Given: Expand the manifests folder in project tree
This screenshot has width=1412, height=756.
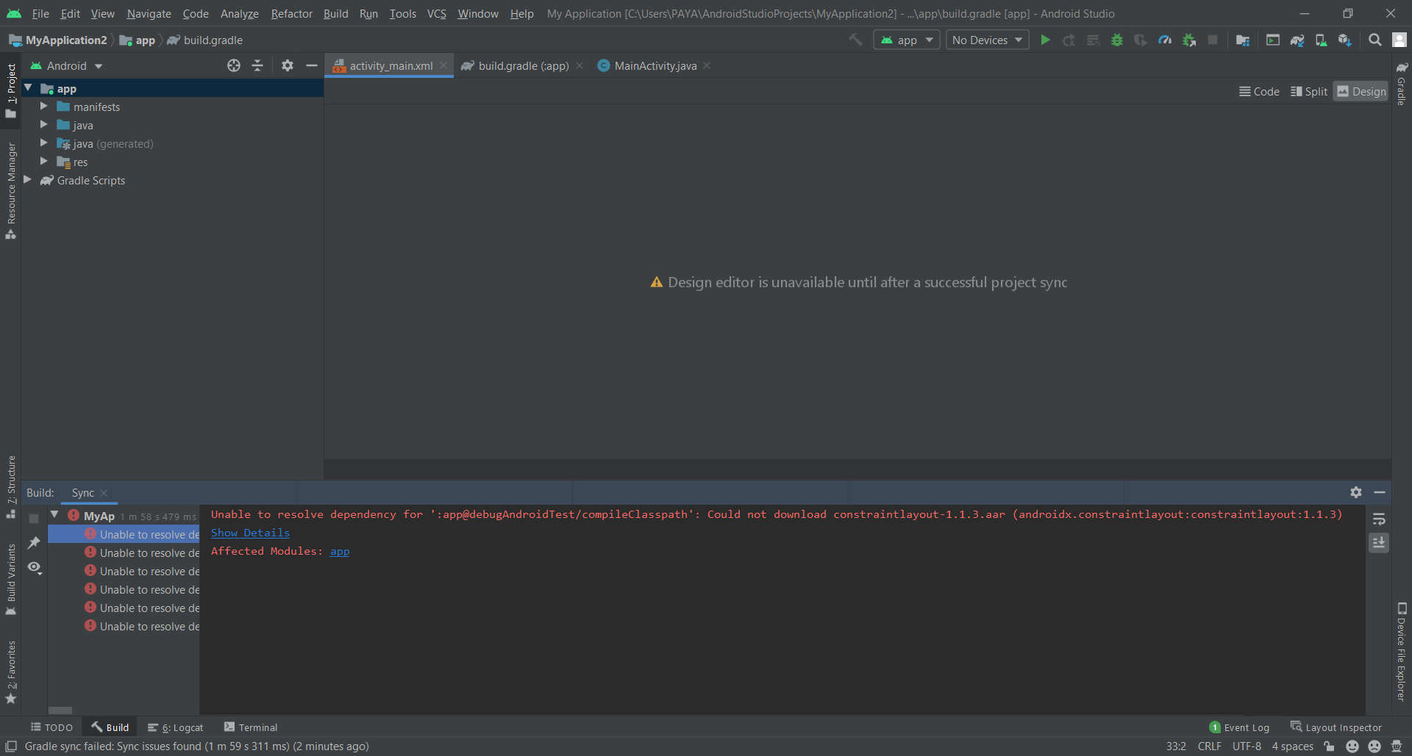Looking at the screenshot, I should [x=44, y=107].
